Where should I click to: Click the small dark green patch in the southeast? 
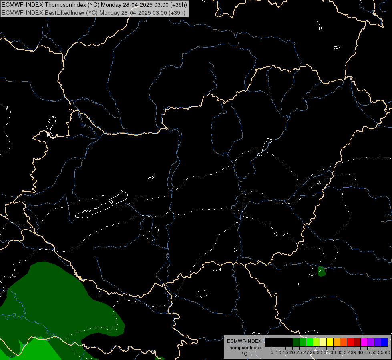[321, 272]
